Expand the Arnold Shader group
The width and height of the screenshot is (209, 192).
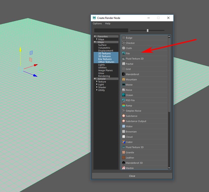(x=97, y=87)
